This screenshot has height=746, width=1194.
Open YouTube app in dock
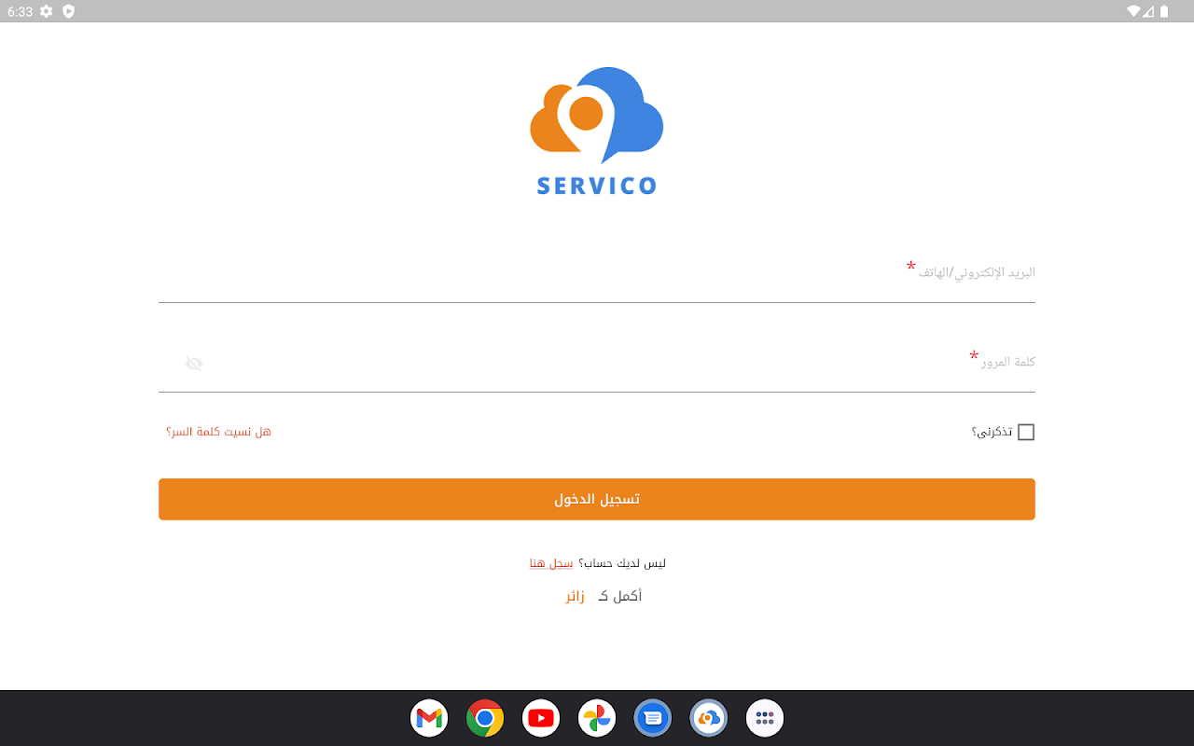[541, 718]
